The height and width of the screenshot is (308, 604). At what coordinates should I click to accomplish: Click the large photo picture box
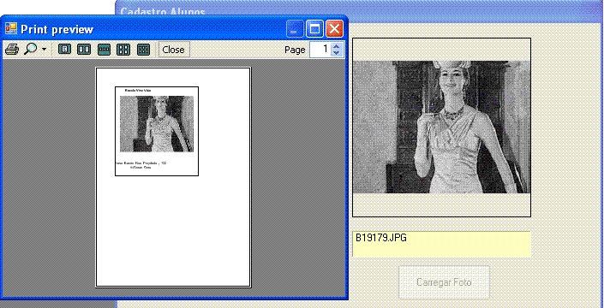point(441,127)
